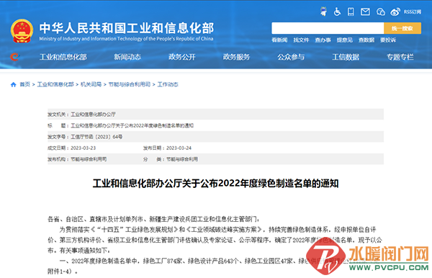
Task: Select the 成文日期：2023-03-23 text
Action: (x=71, y=148)
